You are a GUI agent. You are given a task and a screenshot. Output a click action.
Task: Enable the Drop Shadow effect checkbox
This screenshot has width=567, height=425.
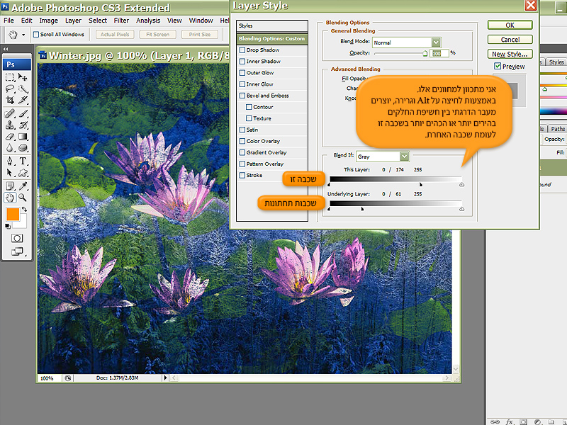(x=243, y=50)
